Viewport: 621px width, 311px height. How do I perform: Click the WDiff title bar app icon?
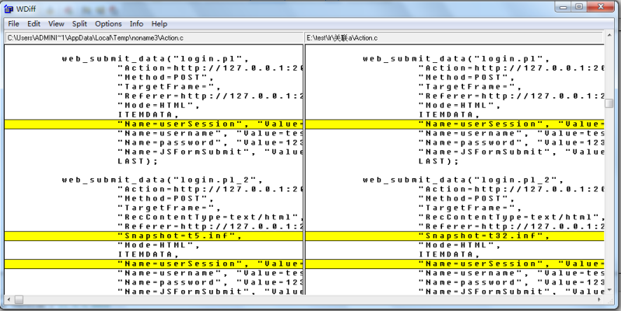pyautogui.click(x=9, y=8)
